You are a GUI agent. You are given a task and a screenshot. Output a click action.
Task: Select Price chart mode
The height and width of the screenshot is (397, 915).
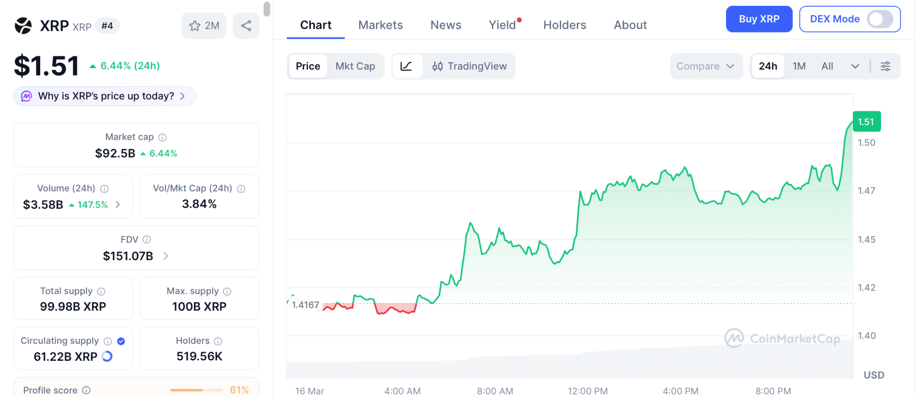[308, 66]
